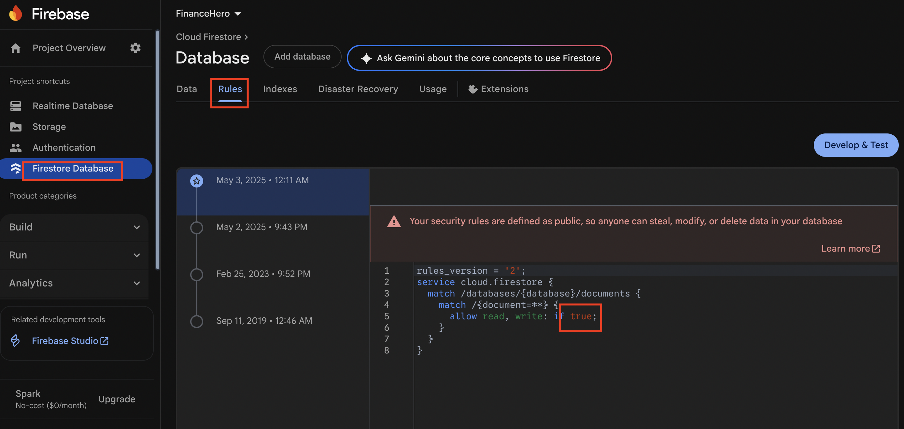The image size is (904, 429).
Task: Click the Firebase flame logo icon
Action: (15, 14)
